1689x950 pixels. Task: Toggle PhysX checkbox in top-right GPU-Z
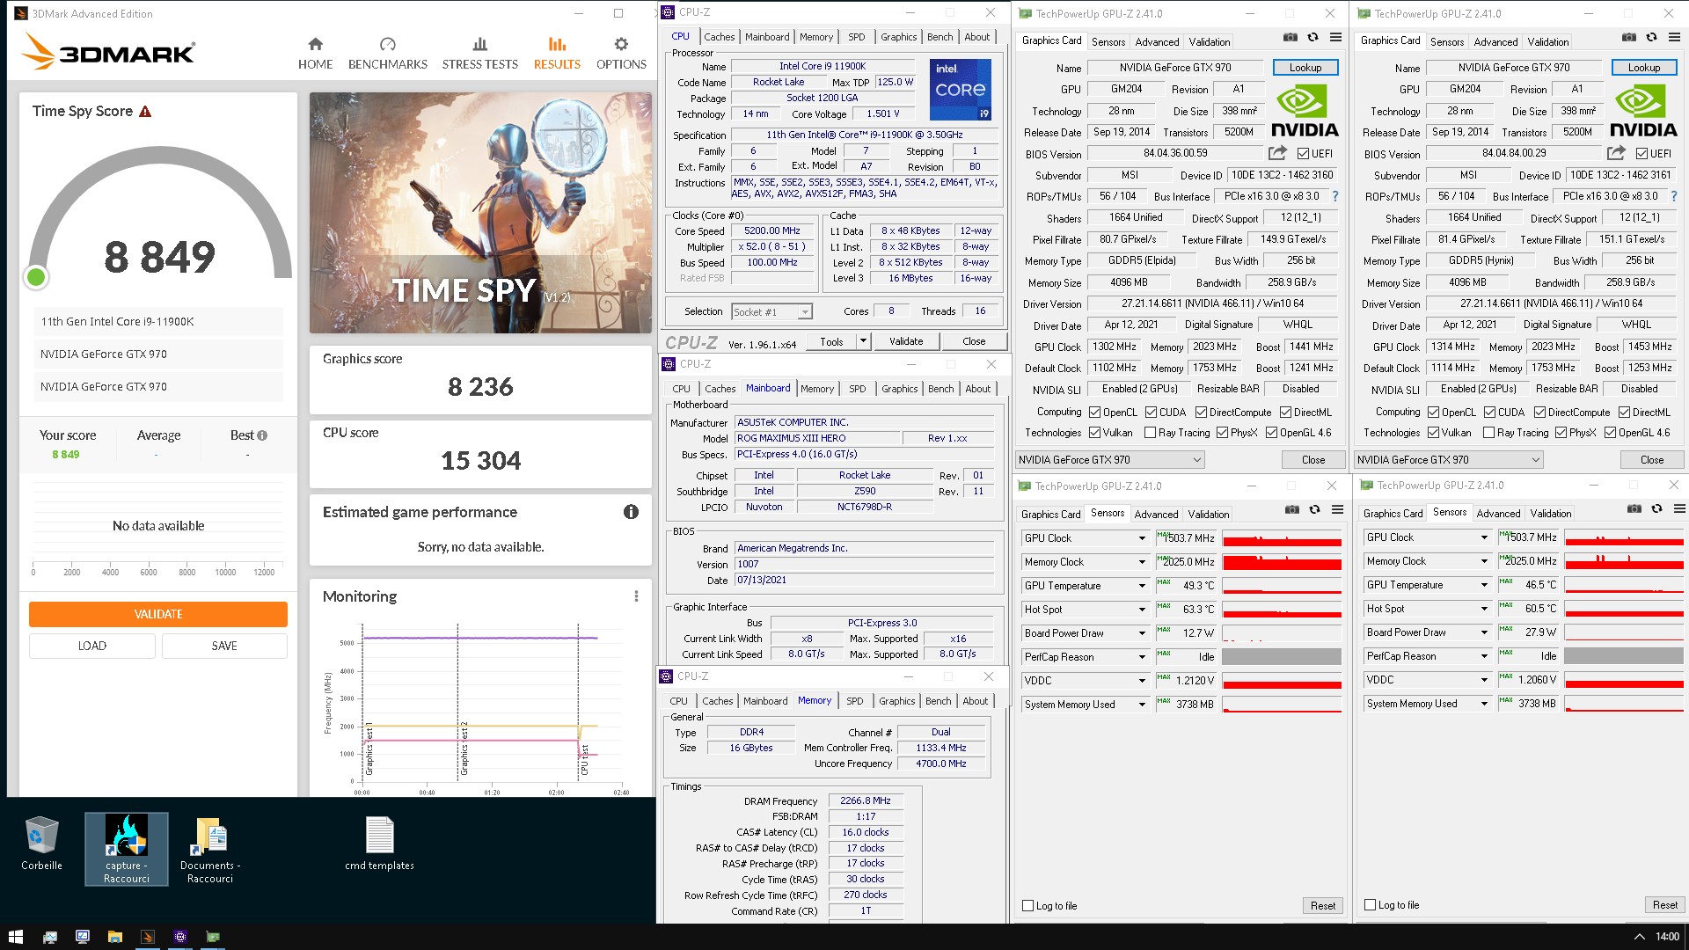pyautogui.click(x=1561, y=432)
